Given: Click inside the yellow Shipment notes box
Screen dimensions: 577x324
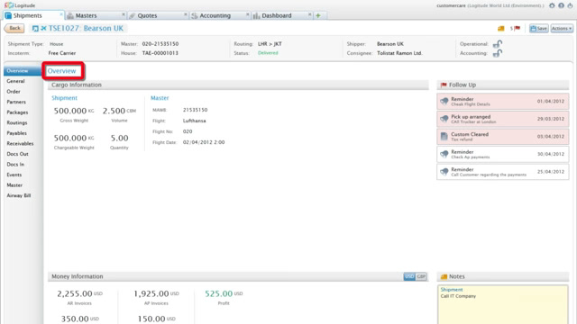Looking at the screenshot, I should tap(503, 304).
